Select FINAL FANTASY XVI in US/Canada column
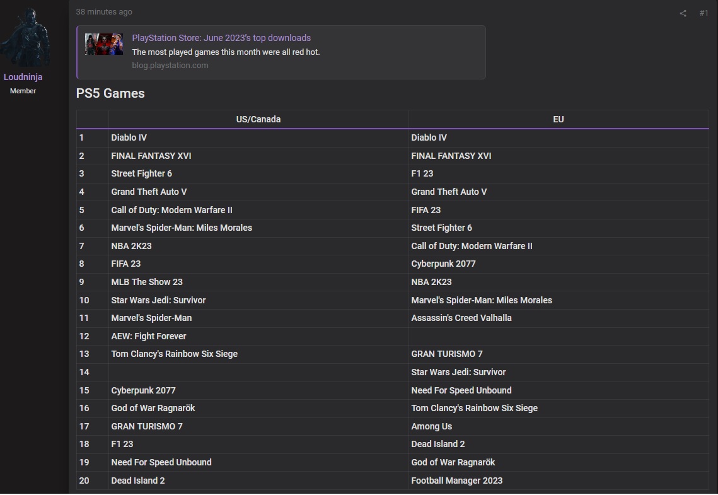Viewport: 718px width, 495px height. coord(151,156)
